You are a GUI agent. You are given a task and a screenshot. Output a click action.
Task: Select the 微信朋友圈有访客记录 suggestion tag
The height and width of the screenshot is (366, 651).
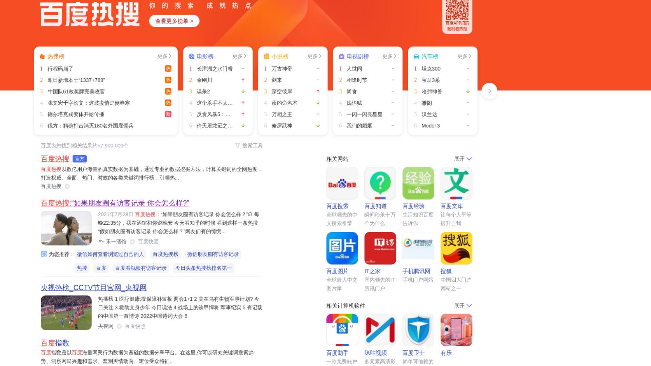tap(213, 255)
